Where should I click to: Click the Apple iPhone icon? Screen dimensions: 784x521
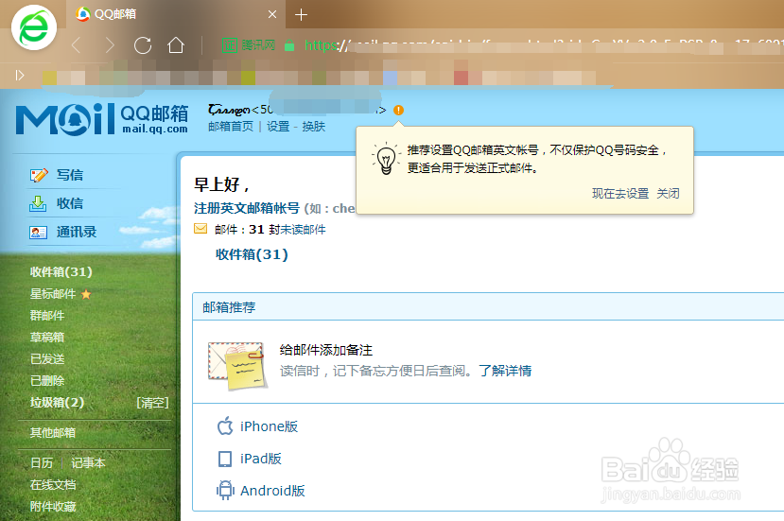click(x=225, y=426)
